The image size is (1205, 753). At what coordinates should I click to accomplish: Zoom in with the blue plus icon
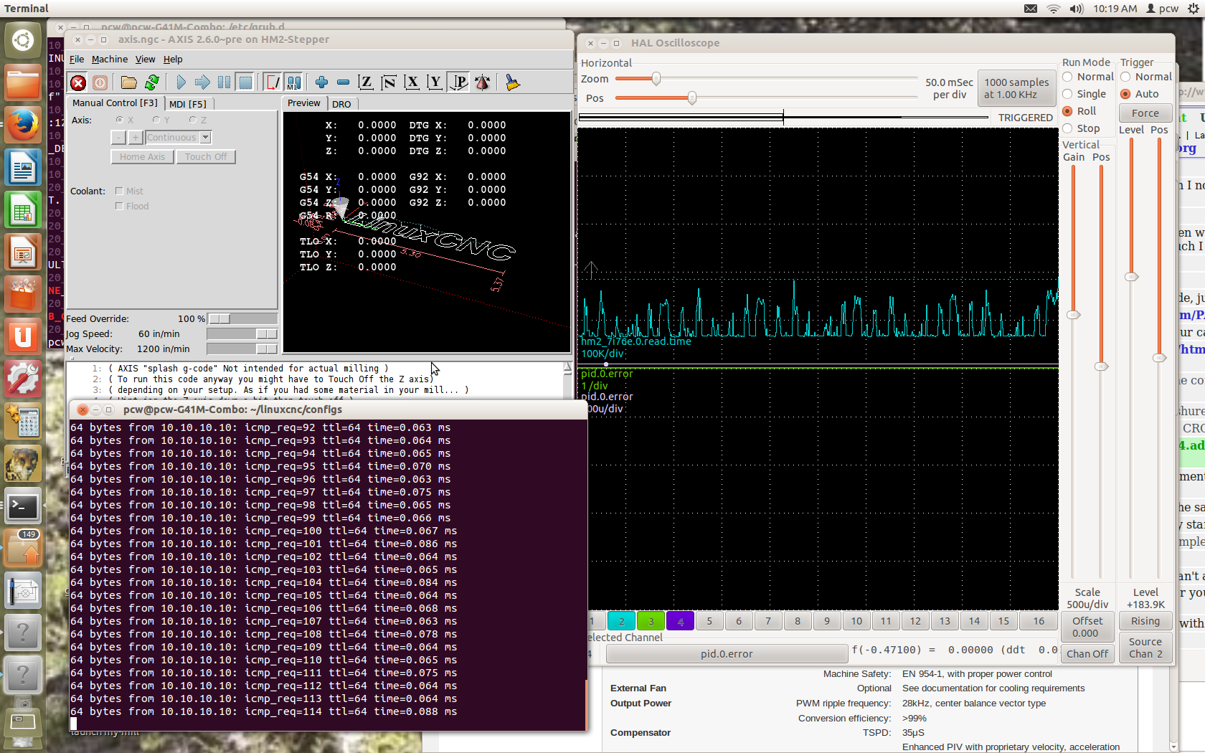point(321,82)
